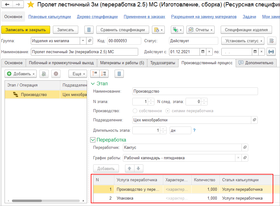The height and width of the screenshot is (206, 280).
Task: Collapse the Переработка section
Action: 93,140
